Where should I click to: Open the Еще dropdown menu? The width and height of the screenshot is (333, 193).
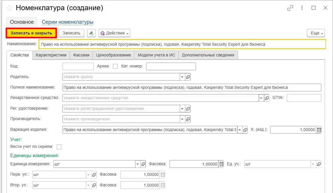[316, 33]
